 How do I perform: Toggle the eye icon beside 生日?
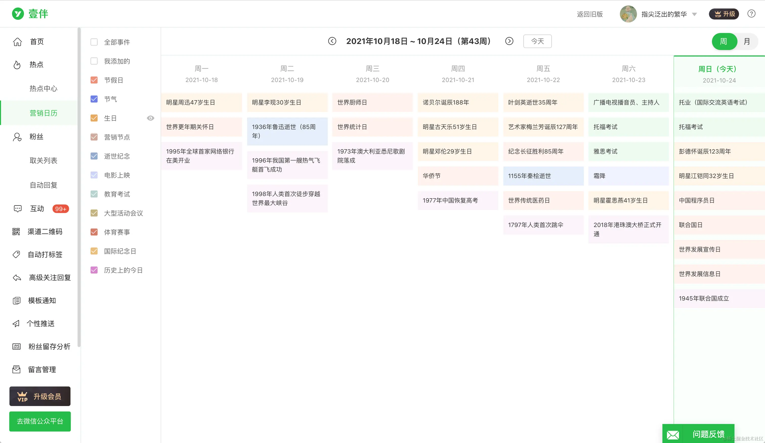click(151, 118)
